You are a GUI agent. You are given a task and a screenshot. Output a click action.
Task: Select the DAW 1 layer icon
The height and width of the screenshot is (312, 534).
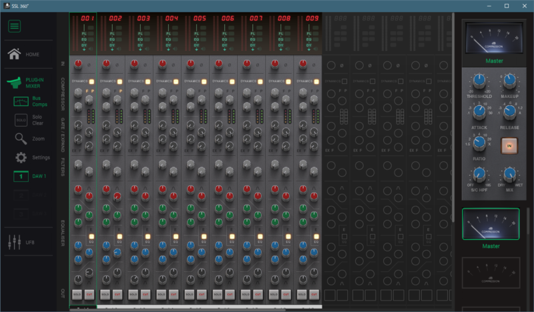[x=21, y=176]
